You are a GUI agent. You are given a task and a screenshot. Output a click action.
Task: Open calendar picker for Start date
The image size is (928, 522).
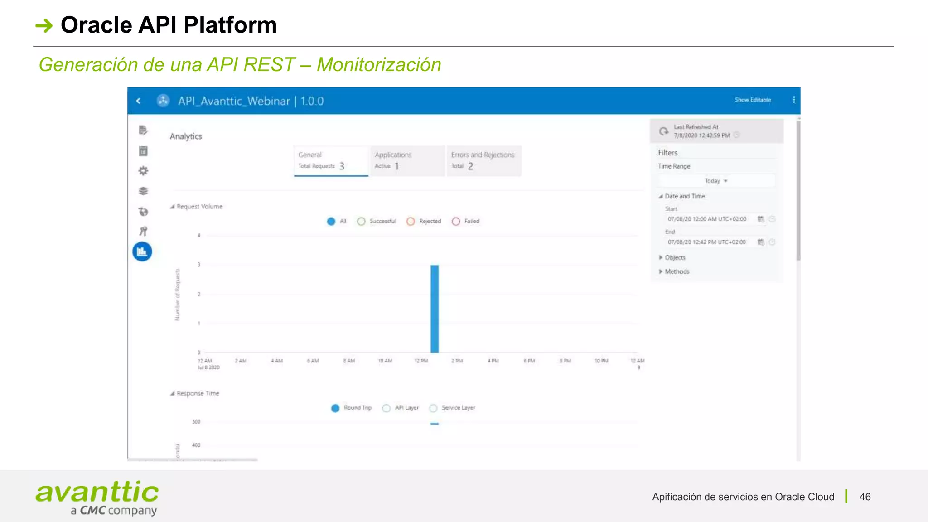point(761,219)
